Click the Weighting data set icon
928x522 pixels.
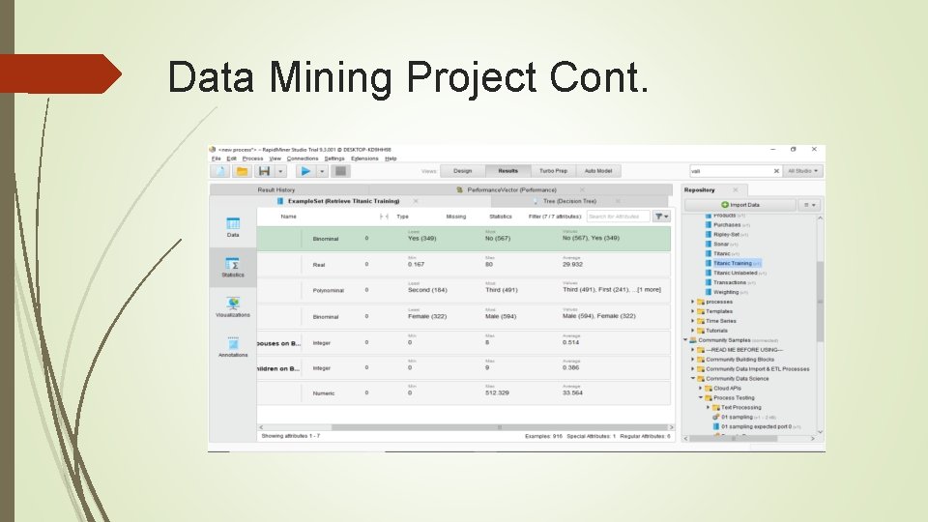709,292
